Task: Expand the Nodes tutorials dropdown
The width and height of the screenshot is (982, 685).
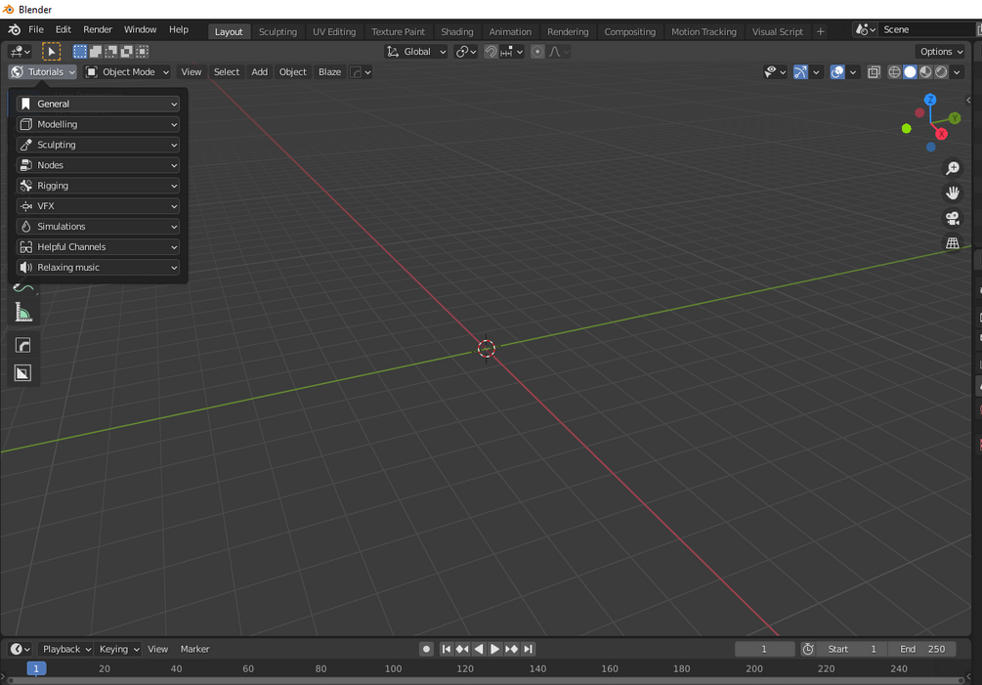Action: pyautogui.click(x=98, y=165)
